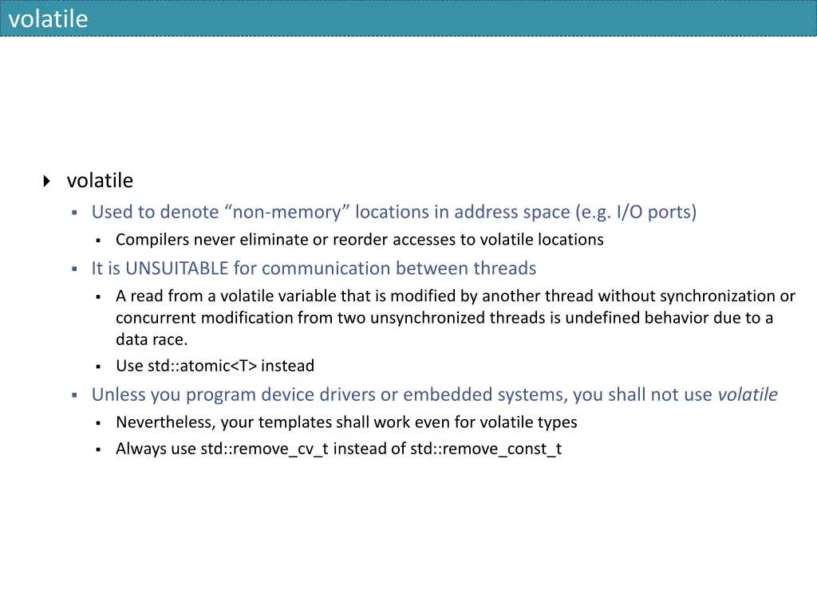Click bullet before 'A read from a volatile'
The height and width of the screenshot is (612, 817).
[x=98, y=296]
